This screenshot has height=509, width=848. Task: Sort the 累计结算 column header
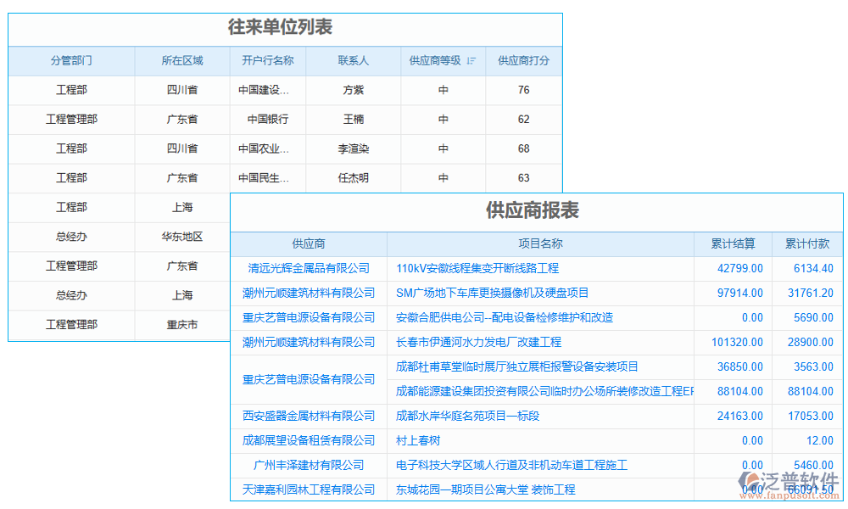click(x=734, y=243)
